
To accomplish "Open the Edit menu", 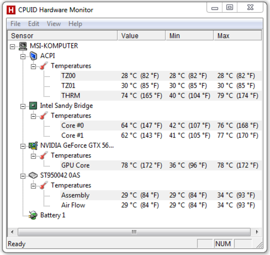I will point(34,24).
